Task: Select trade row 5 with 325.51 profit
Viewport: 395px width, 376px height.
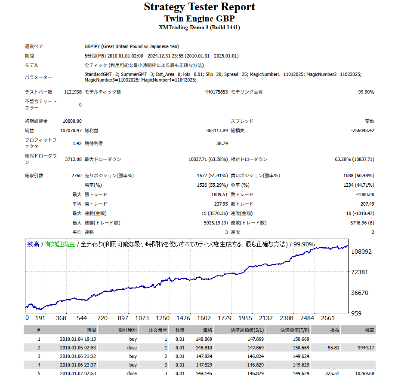Action: coord(199,373)
